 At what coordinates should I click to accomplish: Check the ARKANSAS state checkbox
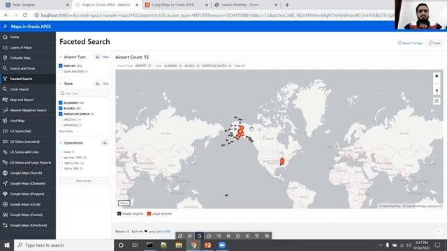pyautogui.click(x=61, y=125)
